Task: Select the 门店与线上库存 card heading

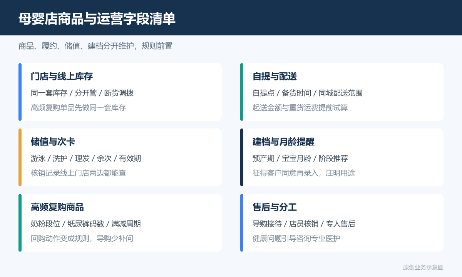Action: point(62,76)
